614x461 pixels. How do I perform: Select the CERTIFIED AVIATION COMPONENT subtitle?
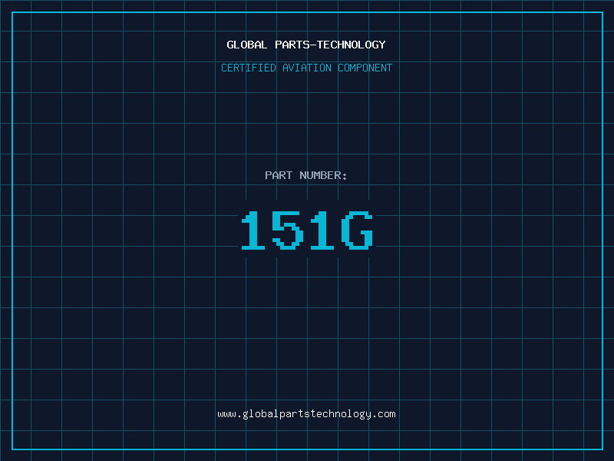coord(306,68)
